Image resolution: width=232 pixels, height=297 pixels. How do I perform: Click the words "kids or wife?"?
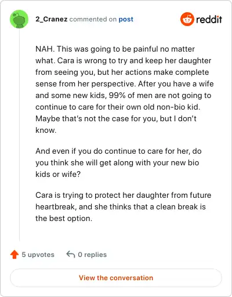click(58, 174)
